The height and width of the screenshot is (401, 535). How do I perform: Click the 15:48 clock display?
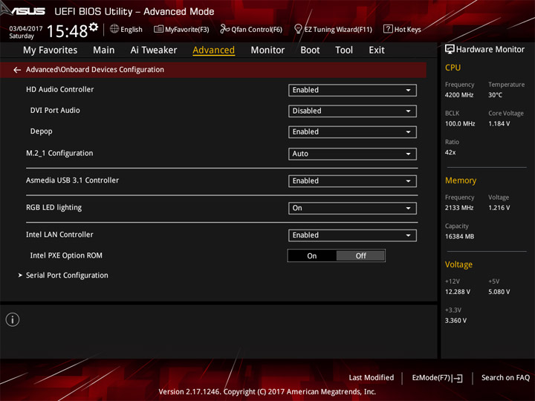point(67,31)
